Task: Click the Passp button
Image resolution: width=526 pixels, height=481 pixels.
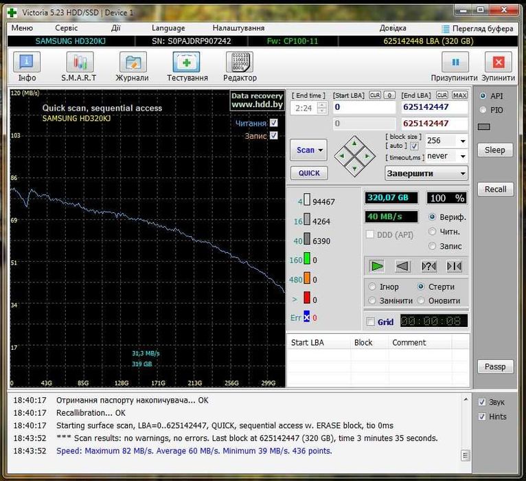Action: tap(494, 367)
